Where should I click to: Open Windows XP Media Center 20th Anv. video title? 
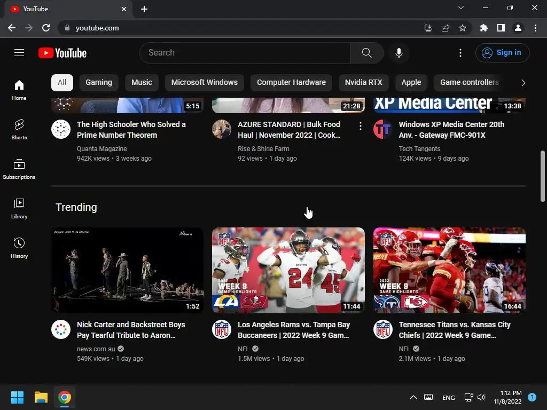pyautogui.click(x=451, y=130)
